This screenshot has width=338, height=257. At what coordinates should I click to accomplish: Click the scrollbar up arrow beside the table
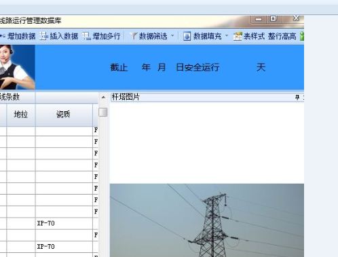click(x=103, y=98)
